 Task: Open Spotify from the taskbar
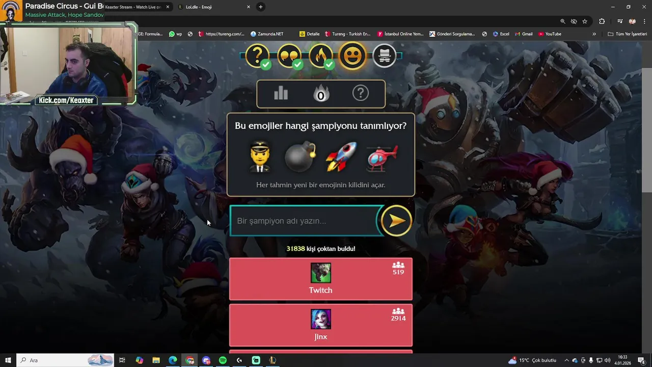tap(223, 360)
